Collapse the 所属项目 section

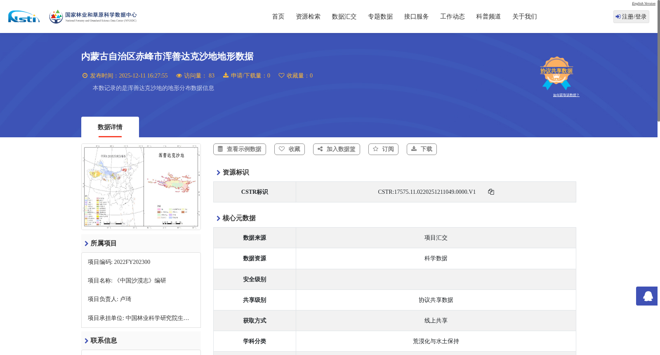point(141,243)
